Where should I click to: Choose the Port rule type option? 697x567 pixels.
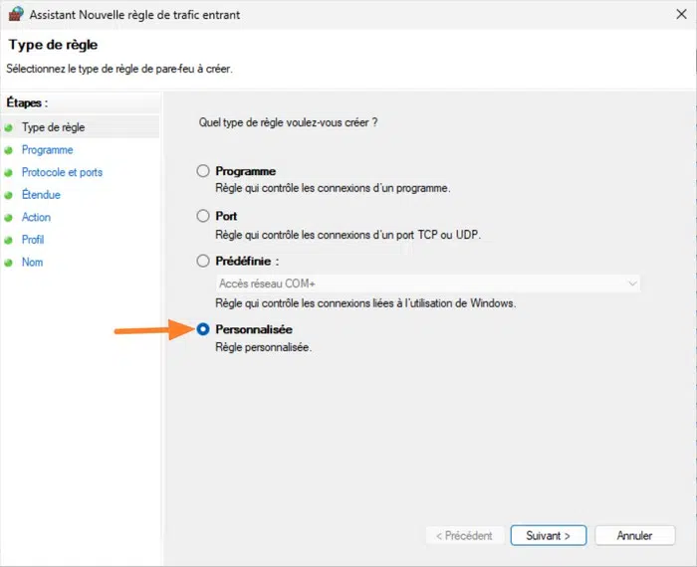click(204, 216)
